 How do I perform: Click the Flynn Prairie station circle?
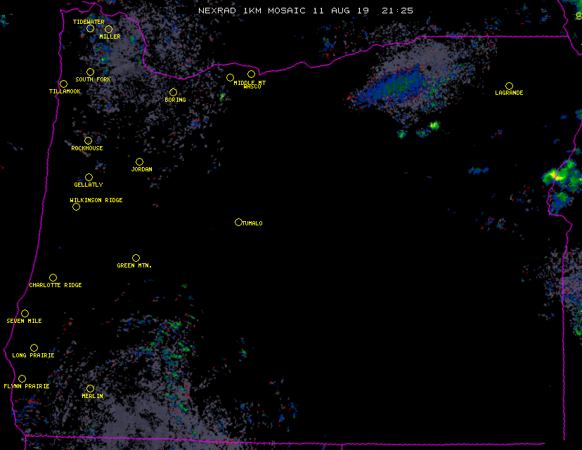[x=22, y=378]
